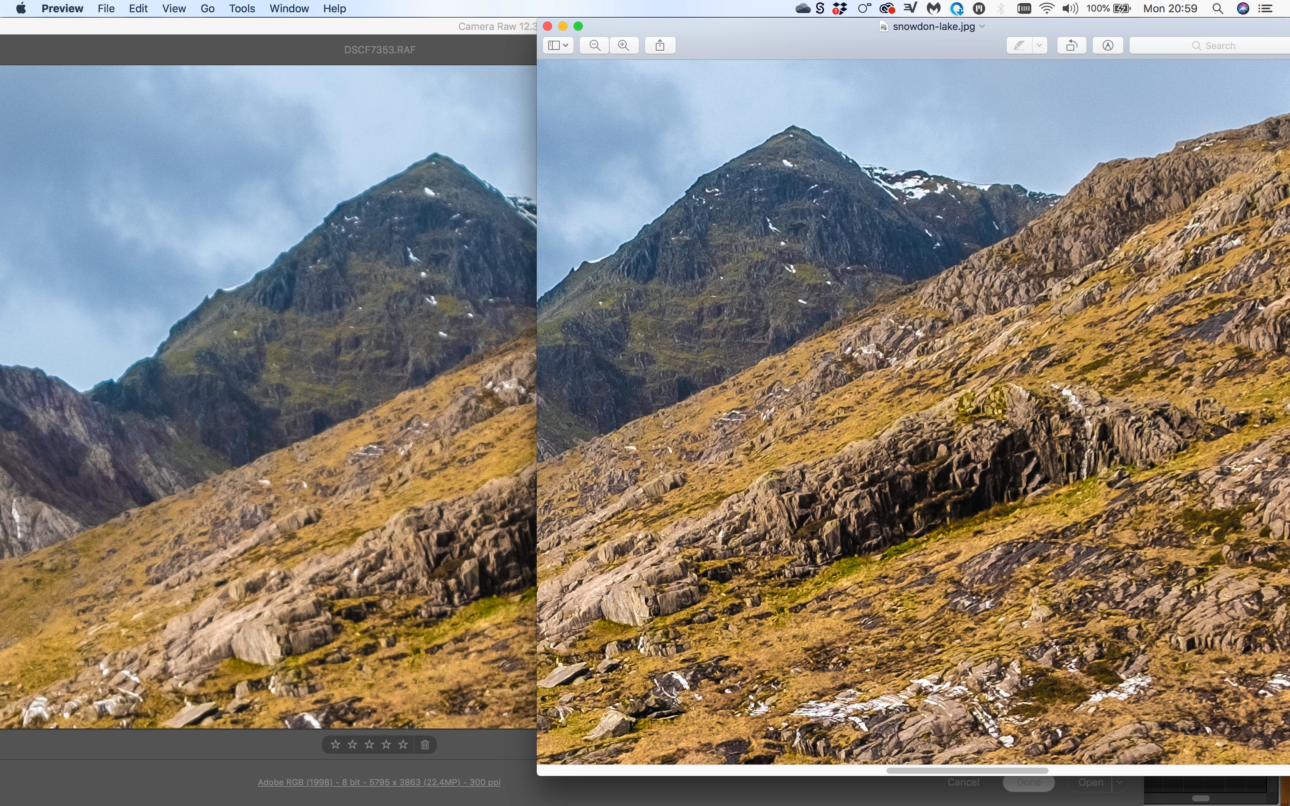Set rating to three stars

pos(369,745)
